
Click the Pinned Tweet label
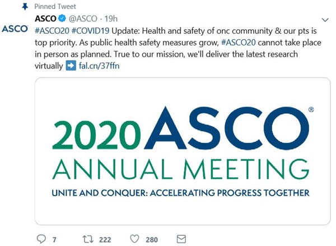[x=55, y=7]
